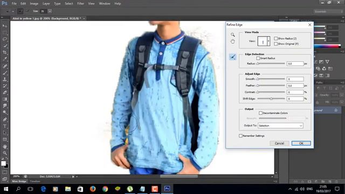Add a Color Lookup adjustment
This screenshot has width=345, height=194.
(330, 68)
